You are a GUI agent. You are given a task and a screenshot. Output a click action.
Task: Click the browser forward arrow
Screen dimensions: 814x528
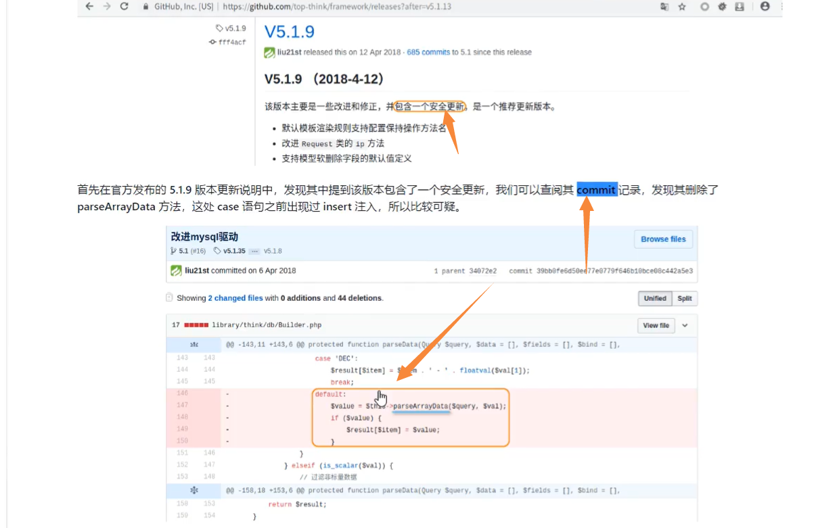pos(107,6)
